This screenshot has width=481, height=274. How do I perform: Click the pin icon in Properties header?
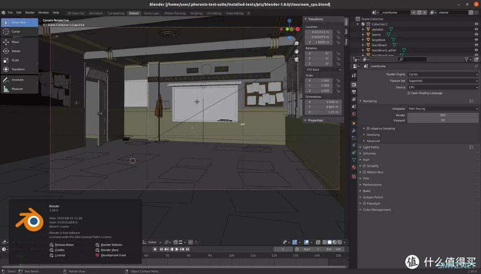(x=476, y=66)
